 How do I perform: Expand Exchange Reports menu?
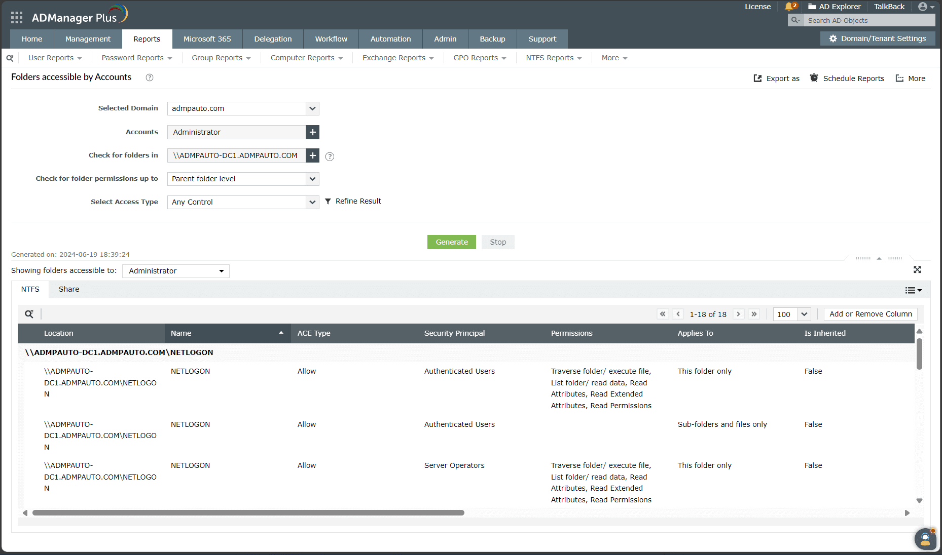[398, 58]
